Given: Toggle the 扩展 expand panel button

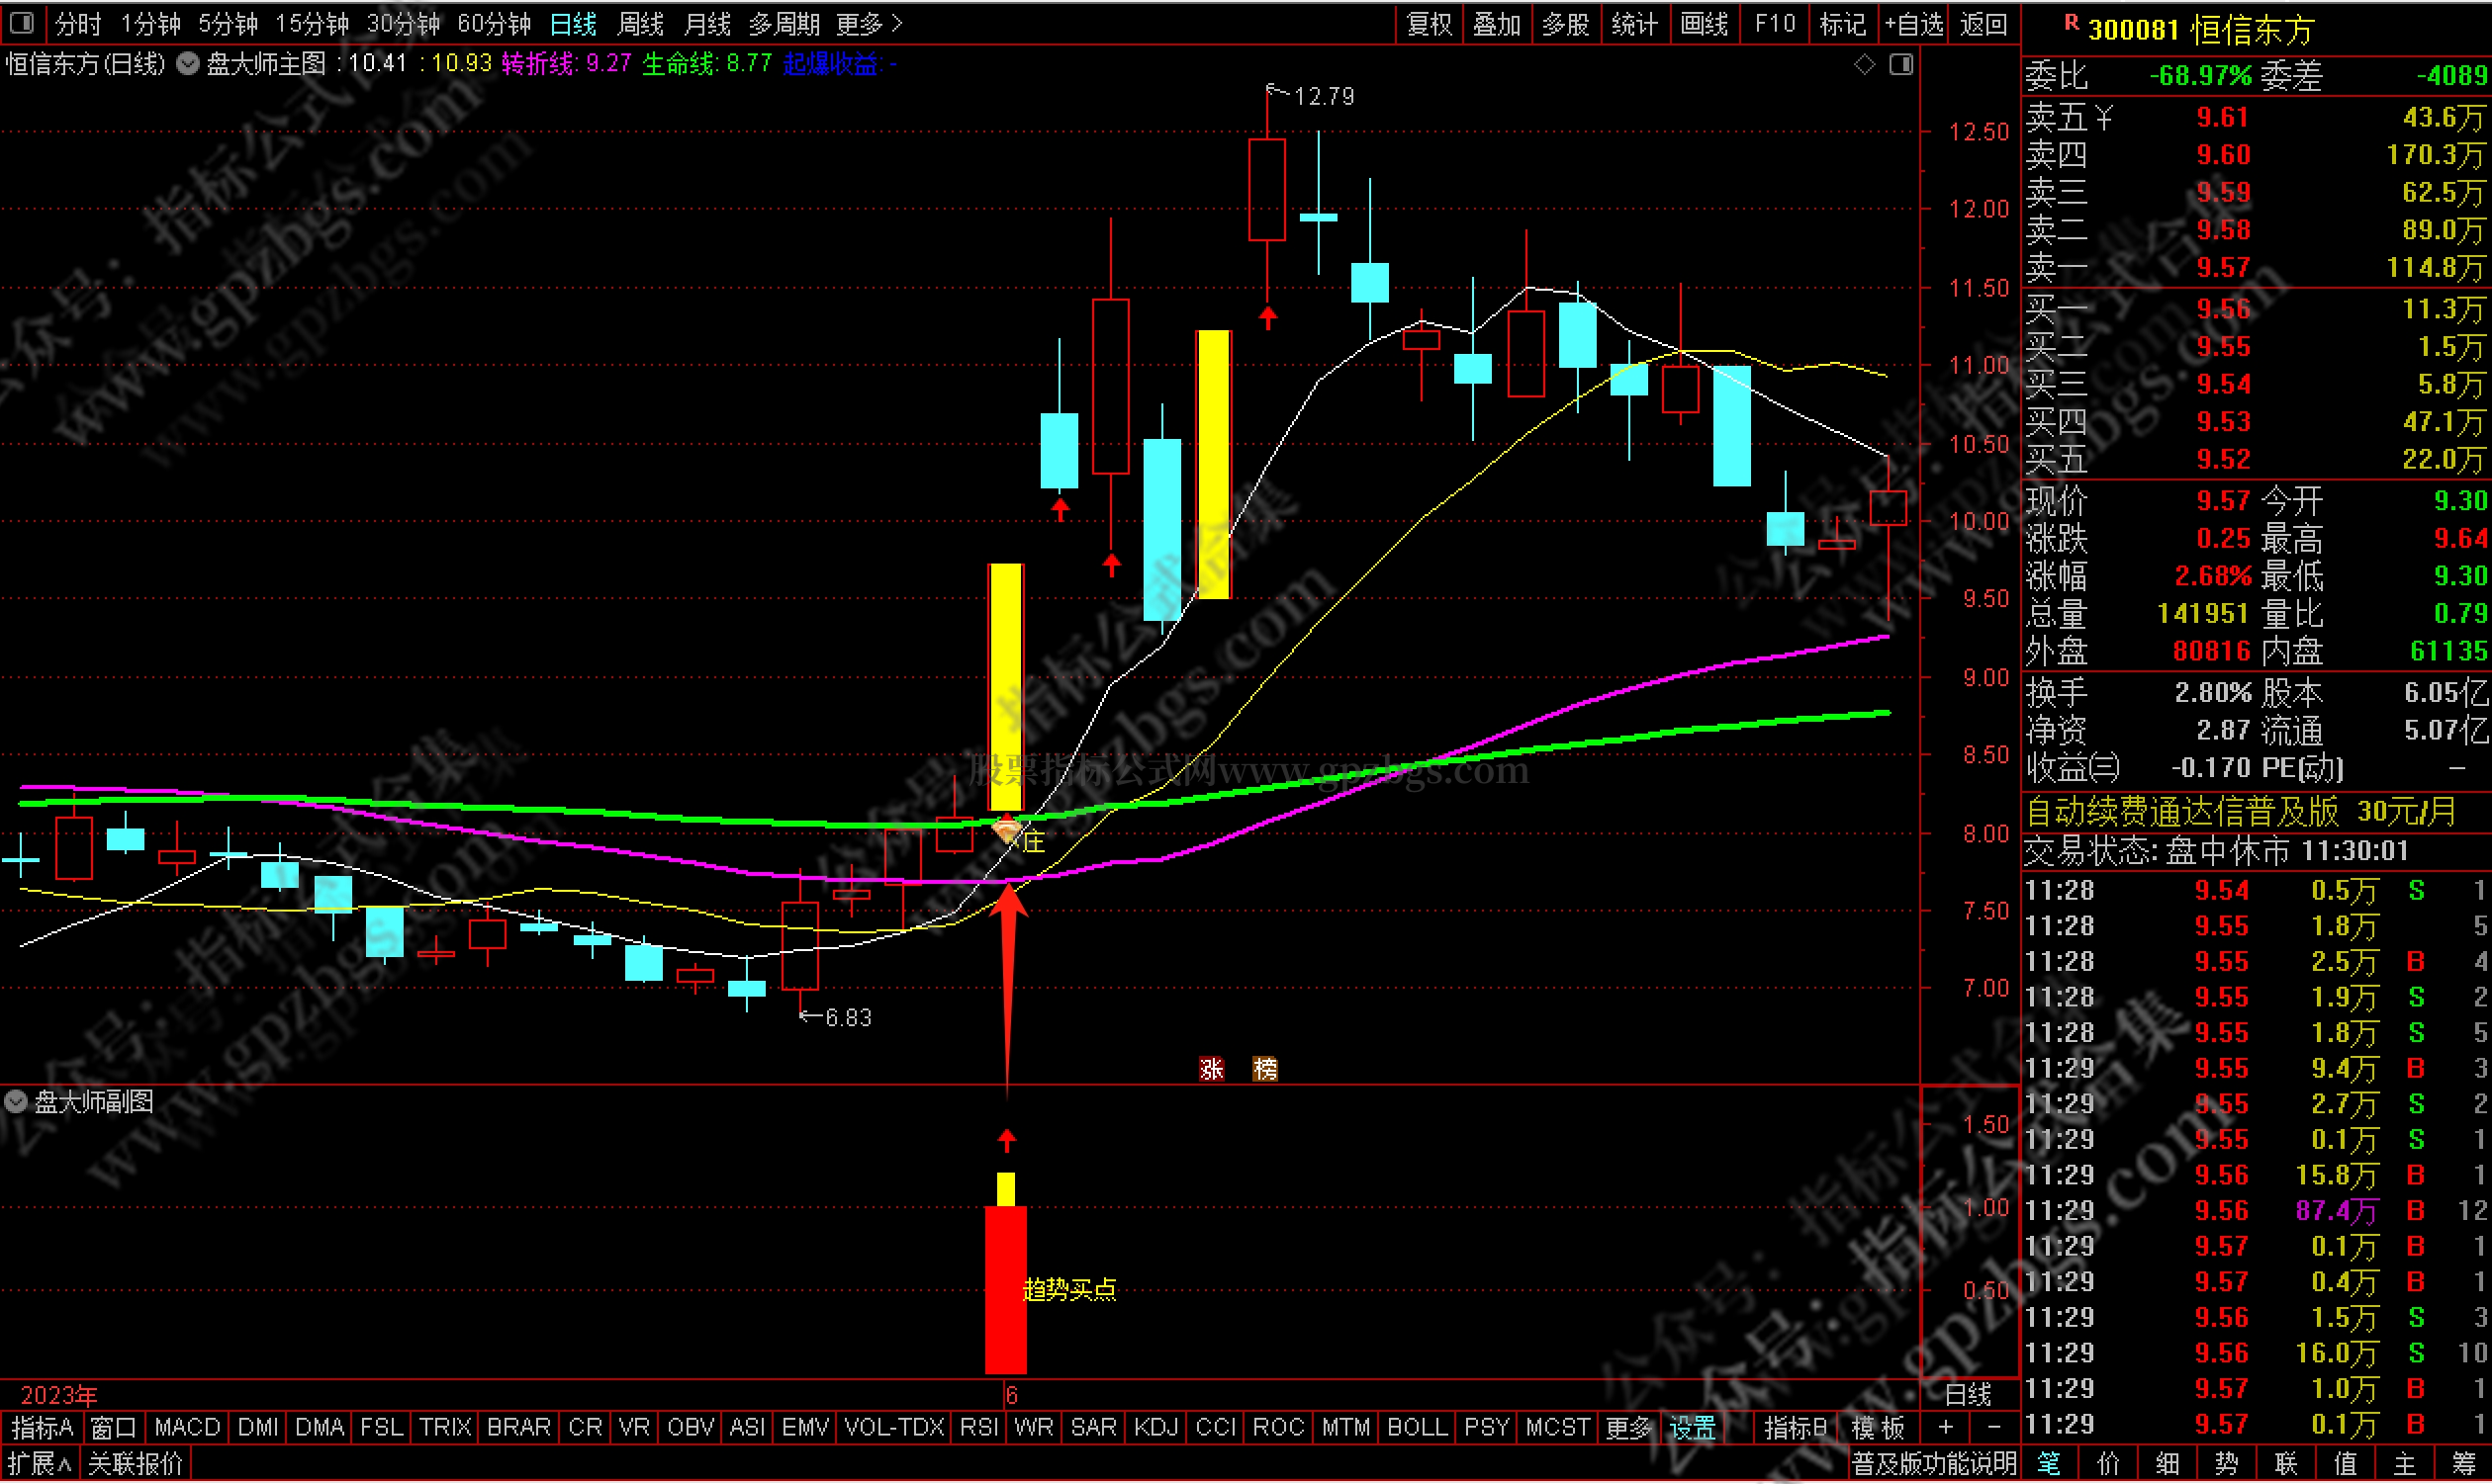Looking at the screenshot, I should click(x=40, y=1465).
